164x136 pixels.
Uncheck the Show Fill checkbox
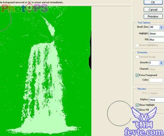tap(137, 110)
